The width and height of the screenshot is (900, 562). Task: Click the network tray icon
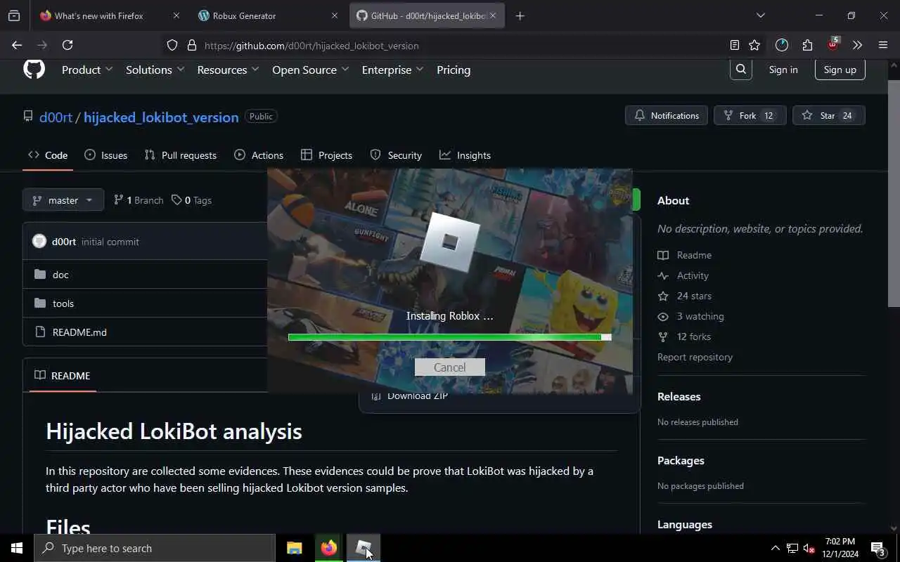click(792, 548)
